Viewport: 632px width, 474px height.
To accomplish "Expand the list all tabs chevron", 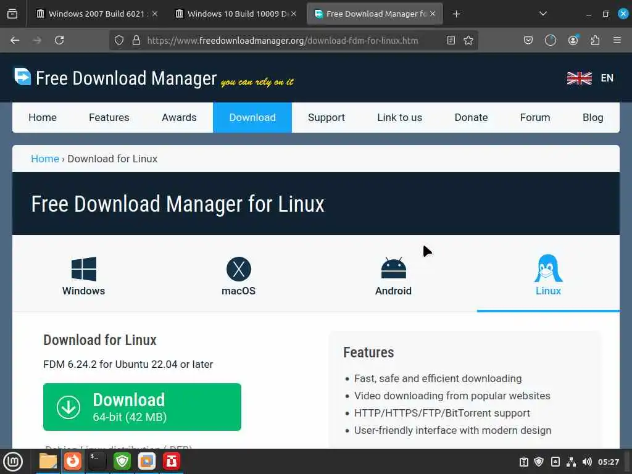I will coord(543,14).
